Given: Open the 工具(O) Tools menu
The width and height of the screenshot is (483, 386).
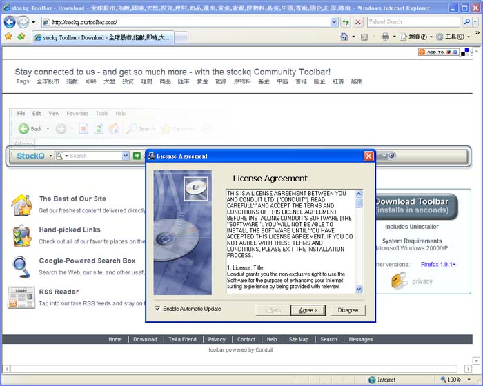Looking at the screenshot, I should pyautogui.click(x=453, y=37).
